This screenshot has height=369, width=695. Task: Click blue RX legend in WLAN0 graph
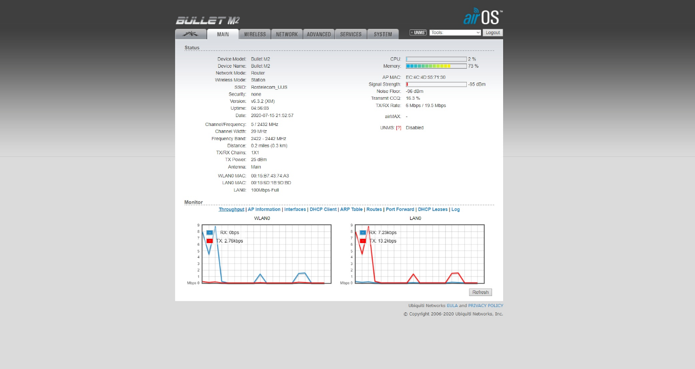click(x=209, y=233)
